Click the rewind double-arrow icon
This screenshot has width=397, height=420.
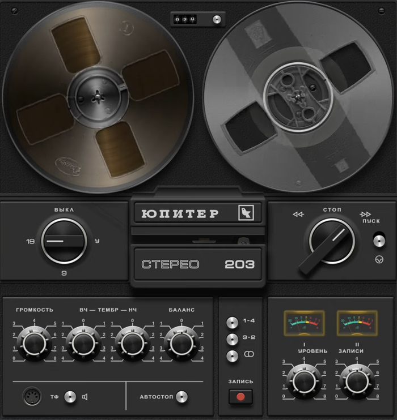[298, 215]
